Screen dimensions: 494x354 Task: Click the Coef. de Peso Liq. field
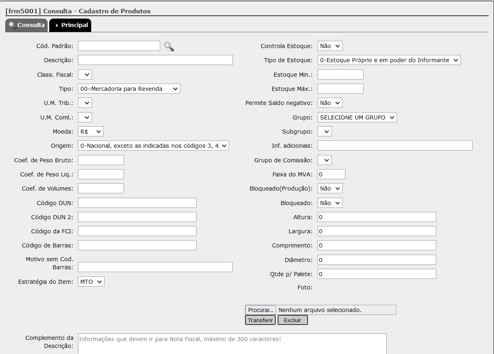click(x=101, y=174)
